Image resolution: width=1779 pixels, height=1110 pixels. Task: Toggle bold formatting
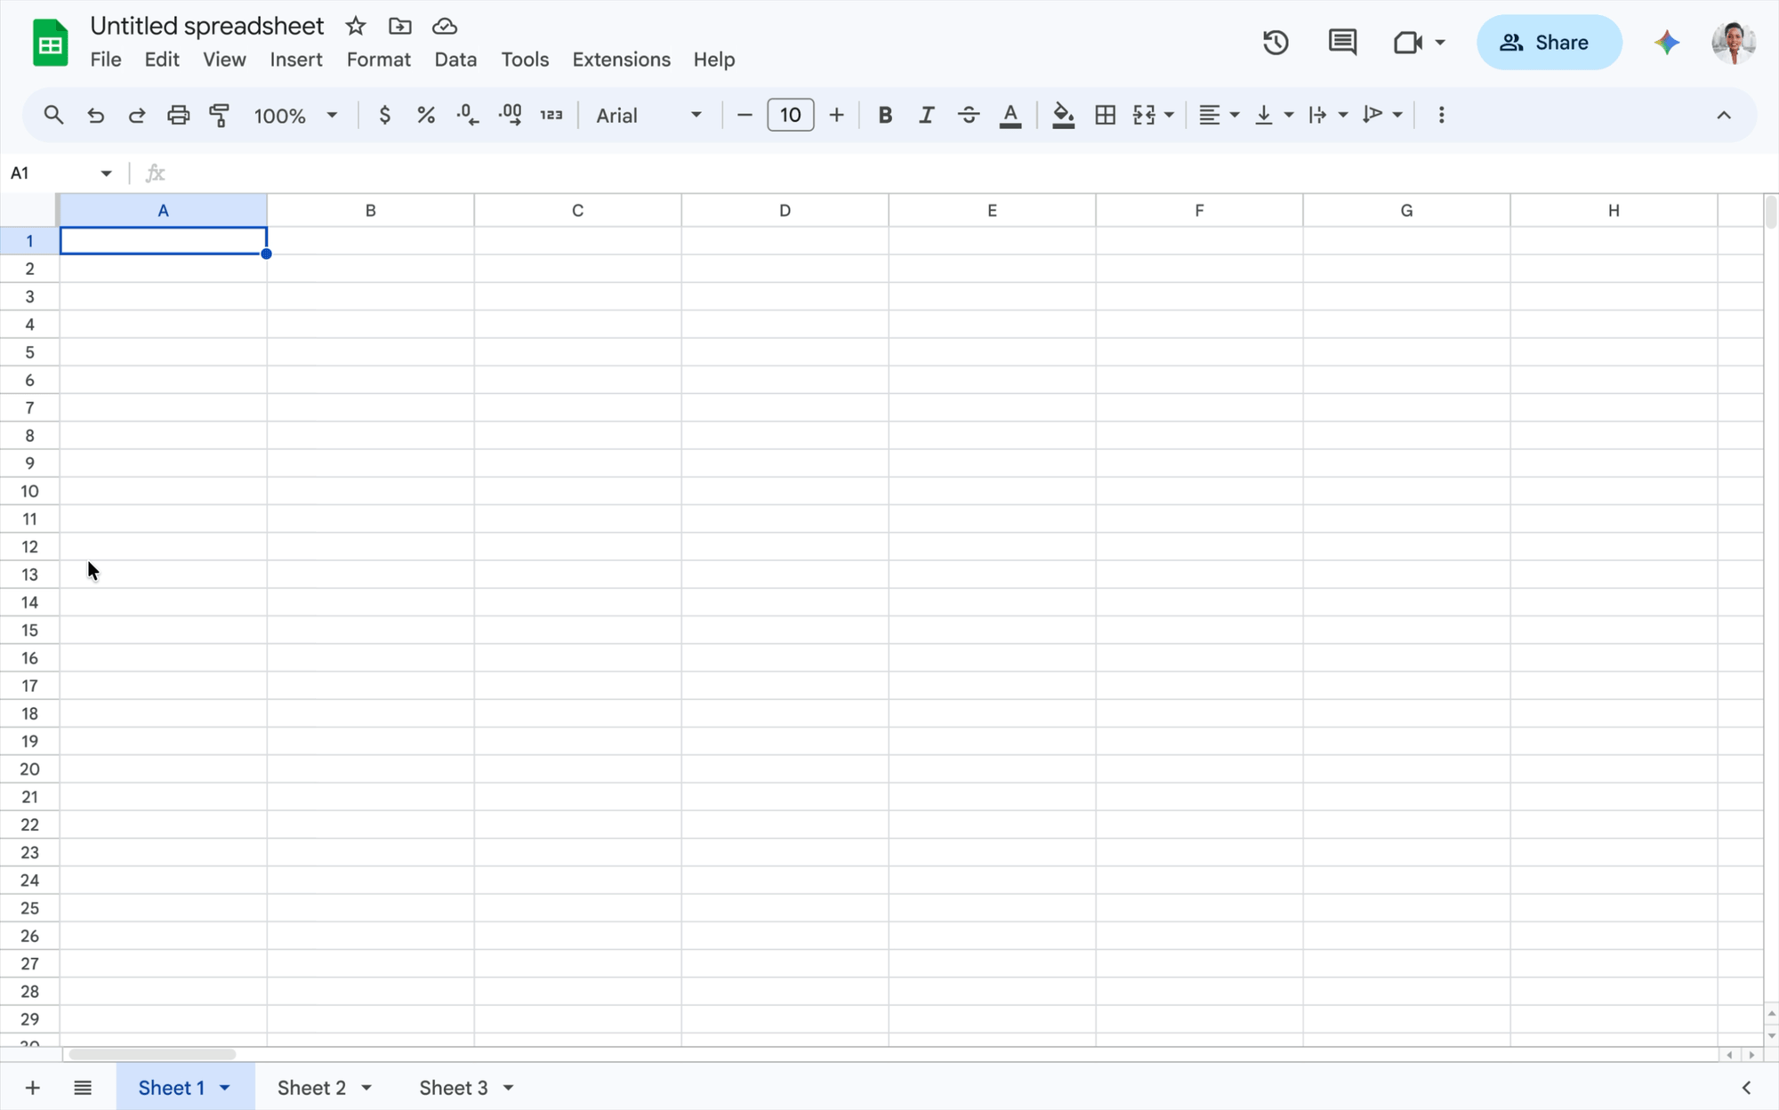[x=884, y=115]
